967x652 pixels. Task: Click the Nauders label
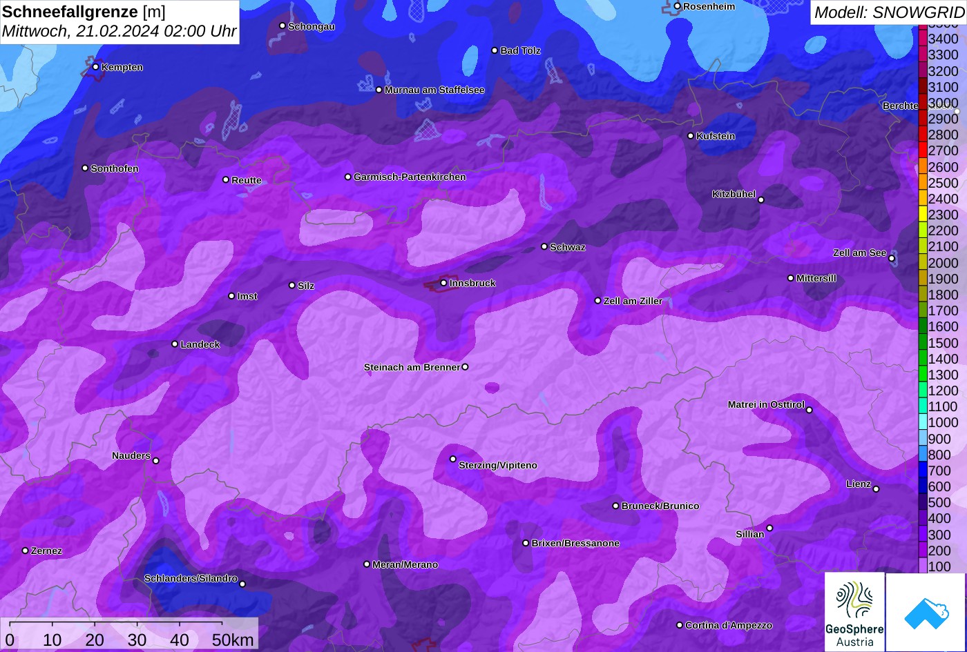tap(131, 455)
